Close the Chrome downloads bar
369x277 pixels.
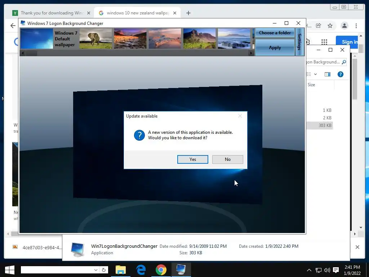pos(357,247)
